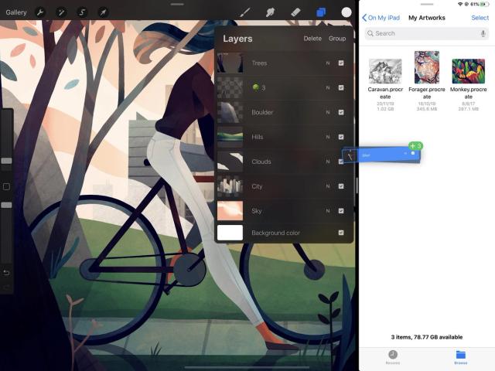The height and width of the screenshot is (371, 495).
Task: Tap the Wi-Fi status icon
Action: point(460,4)
